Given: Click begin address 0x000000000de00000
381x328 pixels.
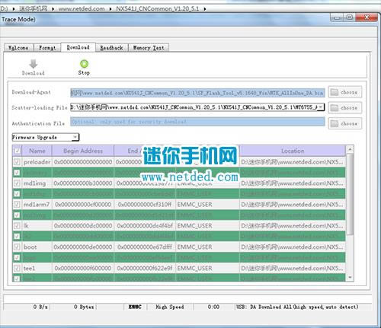Looking at the screenshot, I should (x=83, y=247).
